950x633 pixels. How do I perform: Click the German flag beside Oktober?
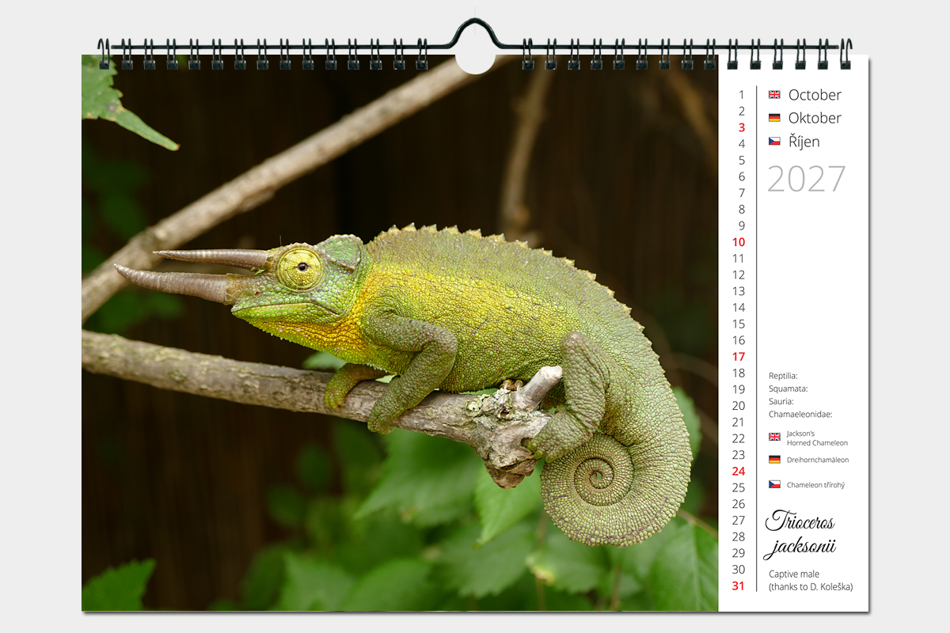click(774, 118)
